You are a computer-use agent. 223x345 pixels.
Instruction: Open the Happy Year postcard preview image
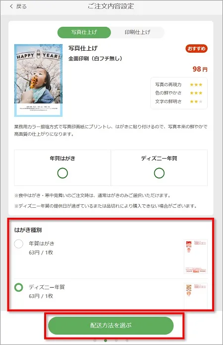[38, 81]
